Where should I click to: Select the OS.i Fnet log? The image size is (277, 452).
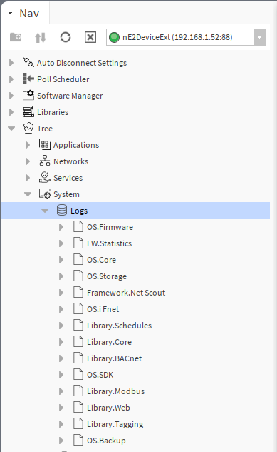tap(103, 309)
